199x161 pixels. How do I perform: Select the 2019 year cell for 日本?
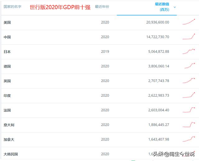pyautogui.click(x=105, y=52)
